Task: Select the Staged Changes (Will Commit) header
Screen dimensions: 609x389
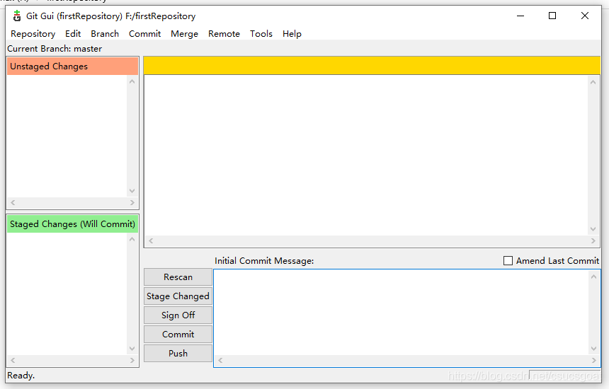Action: 73,223
